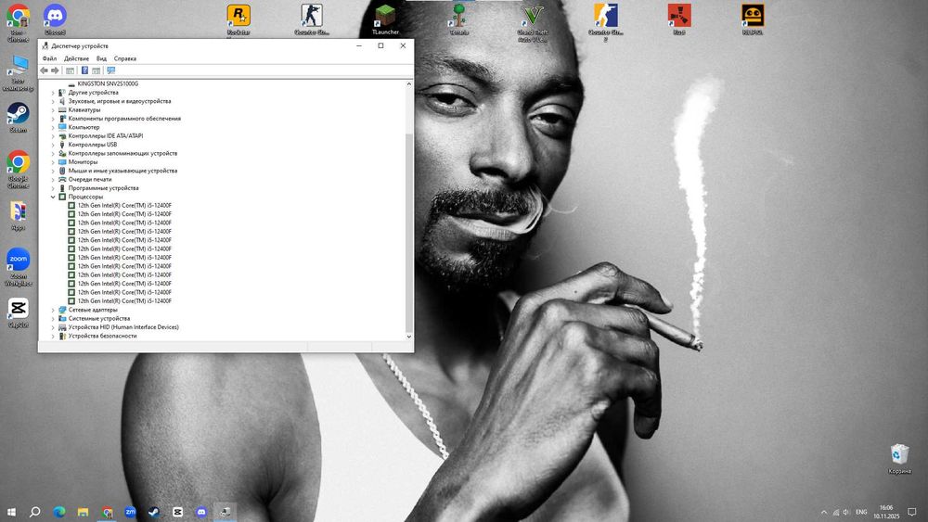Viewport: 928px width, 522px height.
Task: Open Windows Search from the taskbar
Action: 35,512
